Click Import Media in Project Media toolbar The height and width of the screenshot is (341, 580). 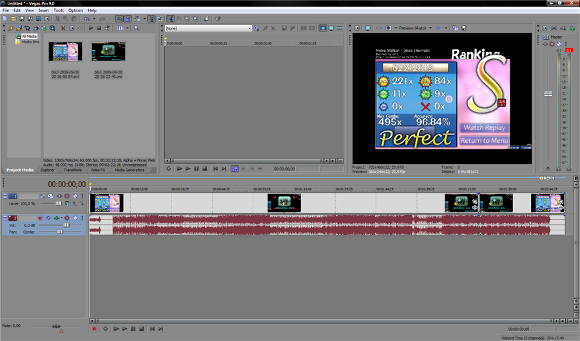coord(19,28)
